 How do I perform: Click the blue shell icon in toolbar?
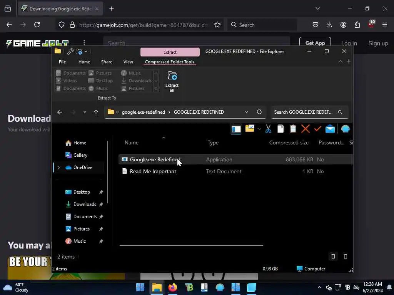345,129
